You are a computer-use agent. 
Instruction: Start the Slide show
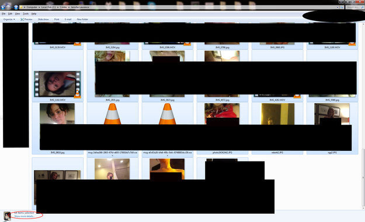pos(43,19)
